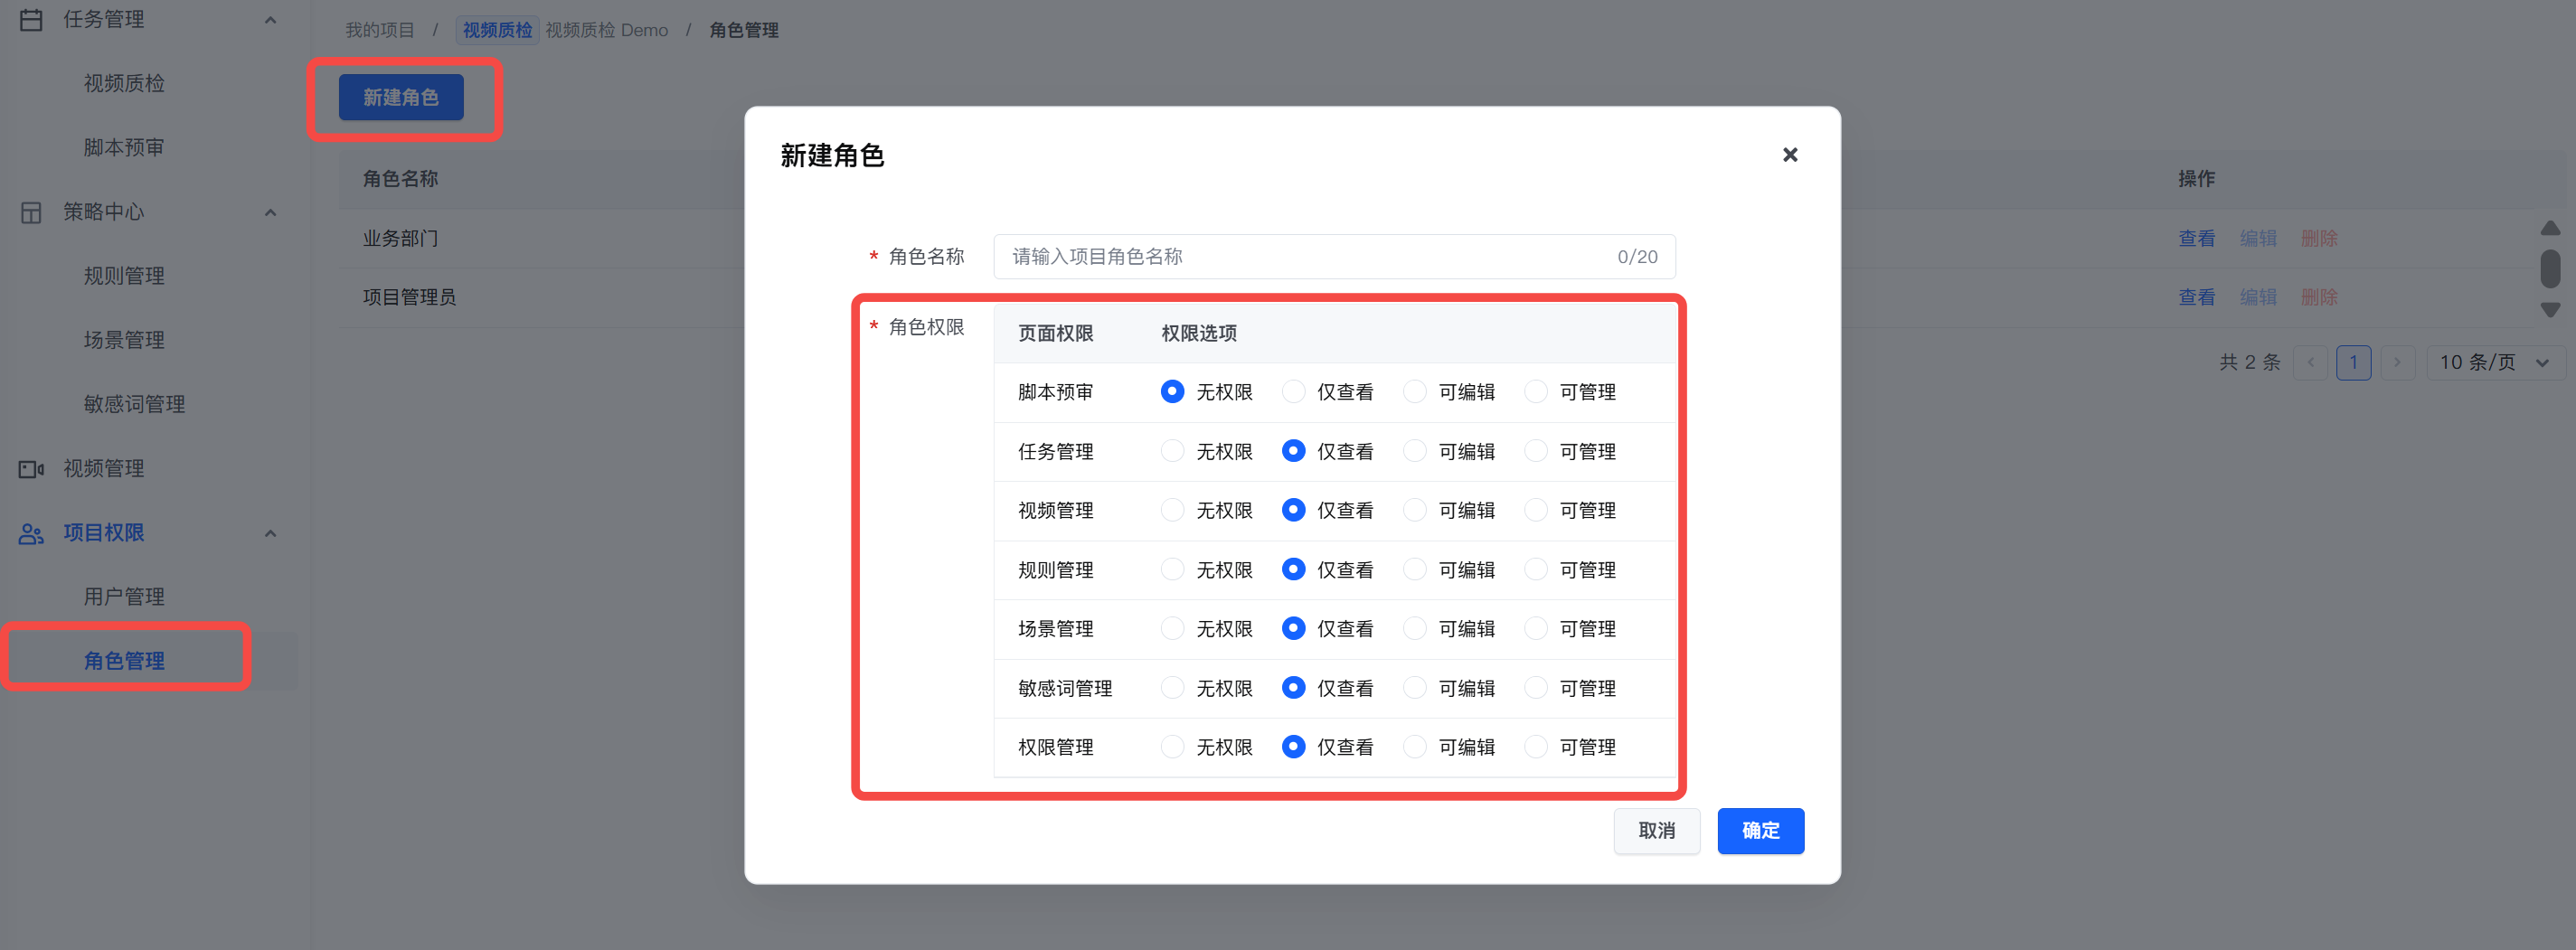Click page number 1 in pagination
2576x950 pixels.
click(2353, 363)
